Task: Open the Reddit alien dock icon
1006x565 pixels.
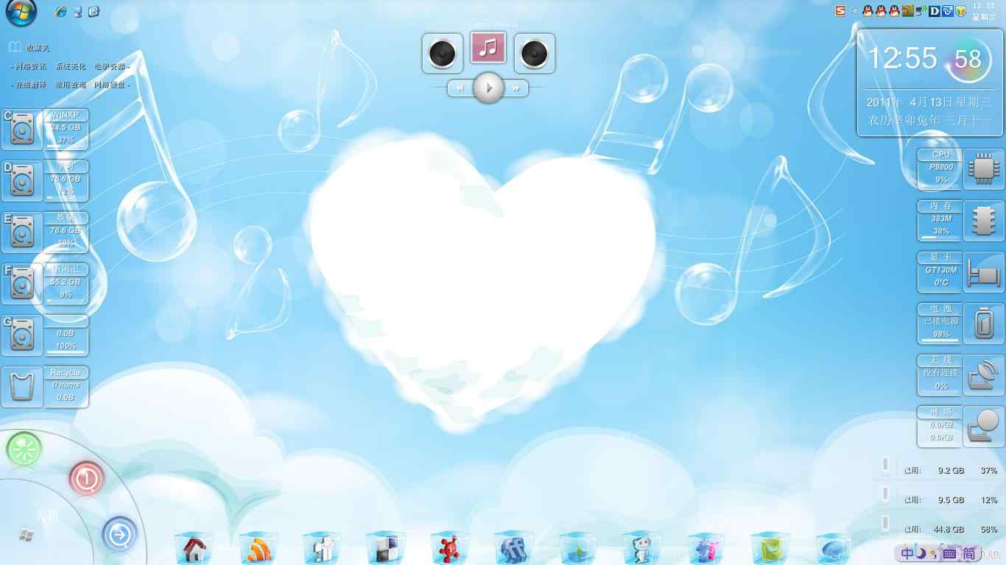Action: [x=641, y=549]
